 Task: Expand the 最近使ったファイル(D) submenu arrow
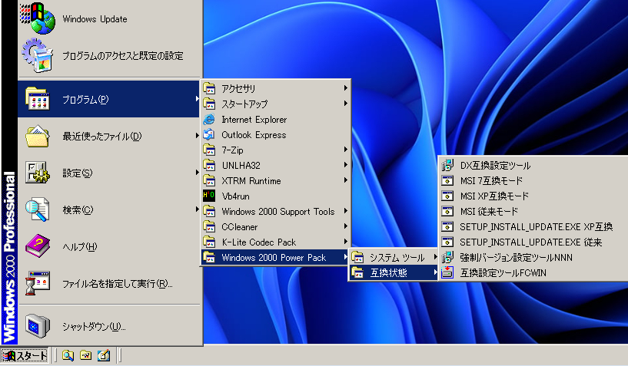[197, 136]
